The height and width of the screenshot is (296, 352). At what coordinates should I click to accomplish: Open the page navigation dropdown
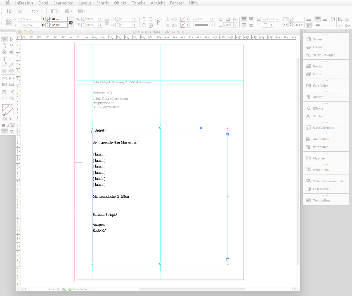click(49, 289)
